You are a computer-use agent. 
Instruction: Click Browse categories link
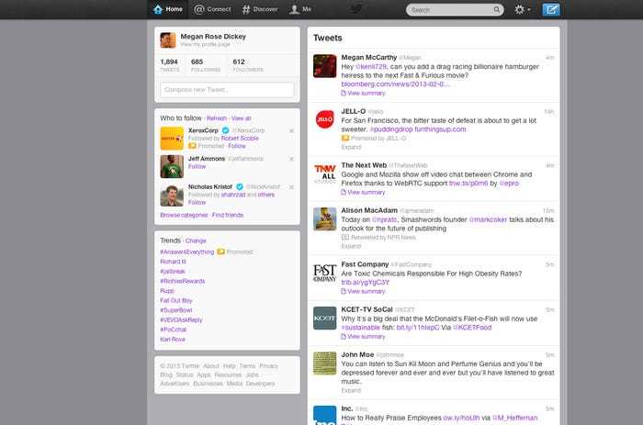(184, 215)
